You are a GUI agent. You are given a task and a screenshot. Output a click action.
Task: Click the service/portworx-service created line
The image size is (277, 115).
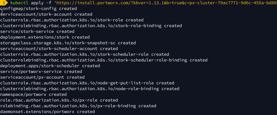(41, 72)
